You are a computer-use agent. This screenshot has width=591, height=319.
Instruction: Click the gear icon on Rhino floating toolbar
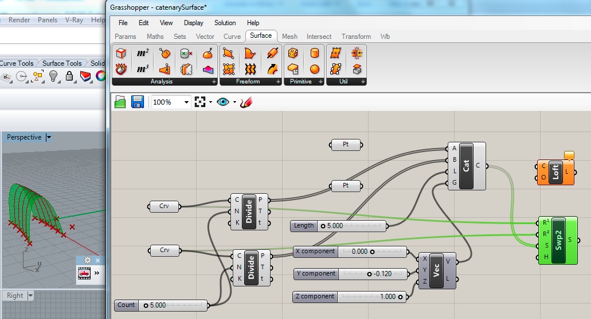pyautogui.click(x=88, y=260)
